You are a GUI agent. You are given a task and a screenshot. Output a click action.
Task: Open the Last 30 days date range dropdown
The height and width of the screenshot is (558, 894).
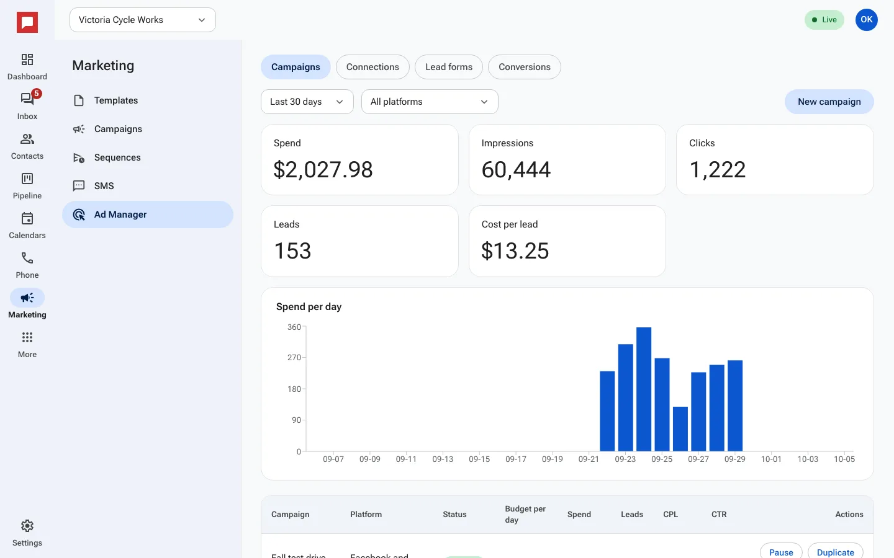click(x=307, y=102)
